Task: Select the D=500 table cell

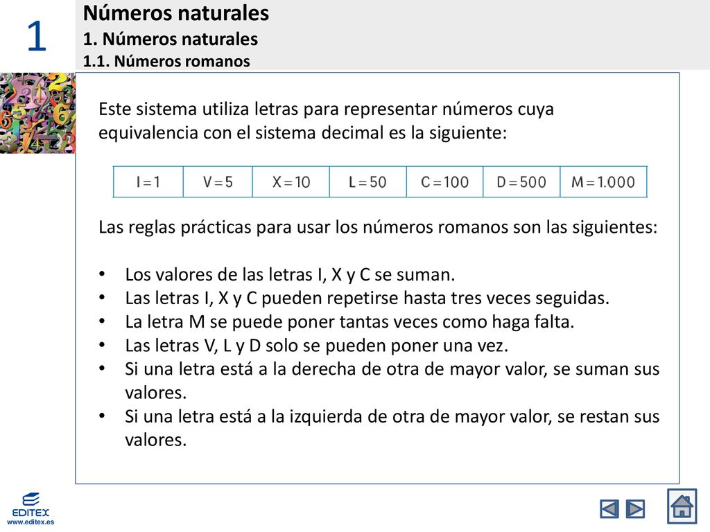Action: click(521, 182)
